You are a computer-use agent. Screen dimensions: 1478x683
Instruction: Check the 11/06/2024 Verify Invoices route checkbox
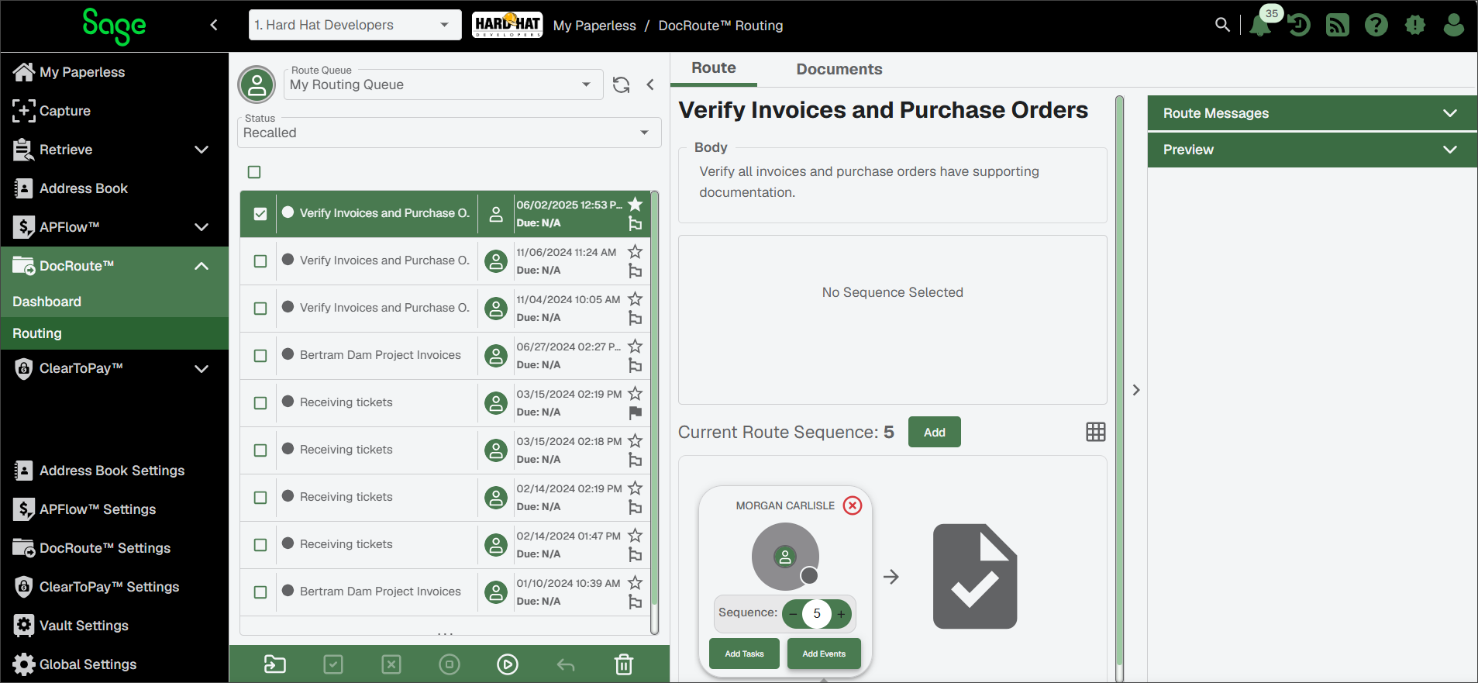(260, 261)
